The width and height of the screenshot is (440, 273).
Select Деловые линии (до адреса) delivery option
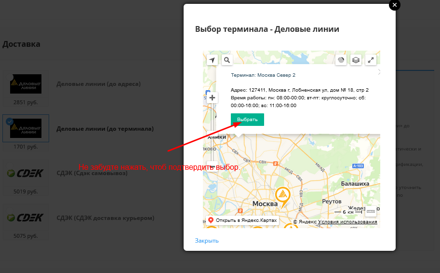(x=98, y=84)
